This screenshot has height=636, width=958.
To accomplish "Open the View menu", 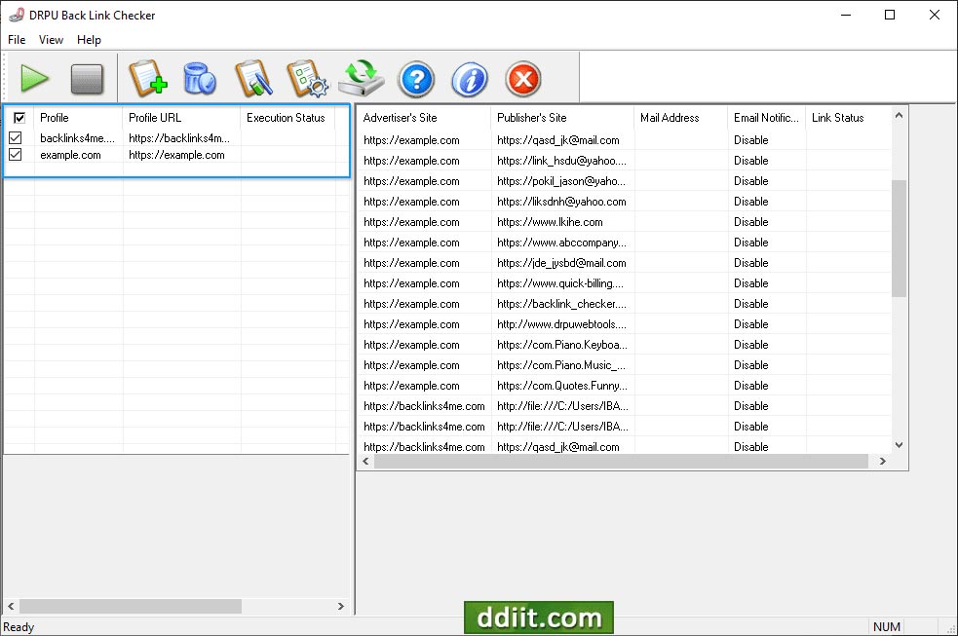I will 51,40.
